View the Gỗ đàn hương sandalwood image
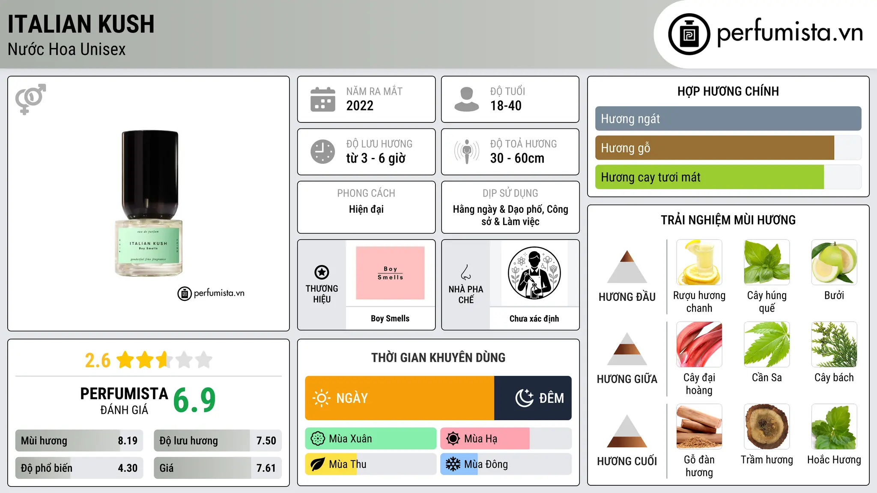Screen dimensions: 877x493 [x=699, y=427]
